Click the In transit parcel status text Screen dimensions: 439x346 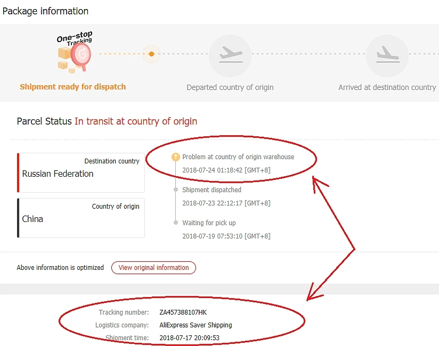[x=136, y=121]
